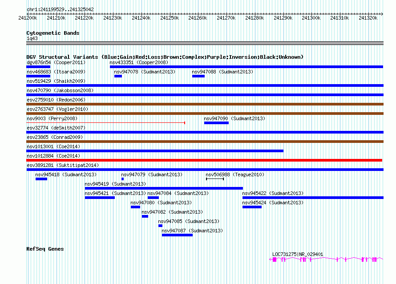Click the nsv947080 (Sudmant2013) variant label
The height and width of the screenshot is (284, 396).
[161, 203]
